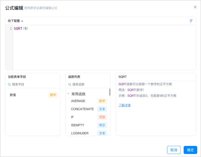Image resolution: width=201 pixels, height=157 pixels.
Task: Click the 取消 button
Action: pyautogui.click(x=174, y=150)
